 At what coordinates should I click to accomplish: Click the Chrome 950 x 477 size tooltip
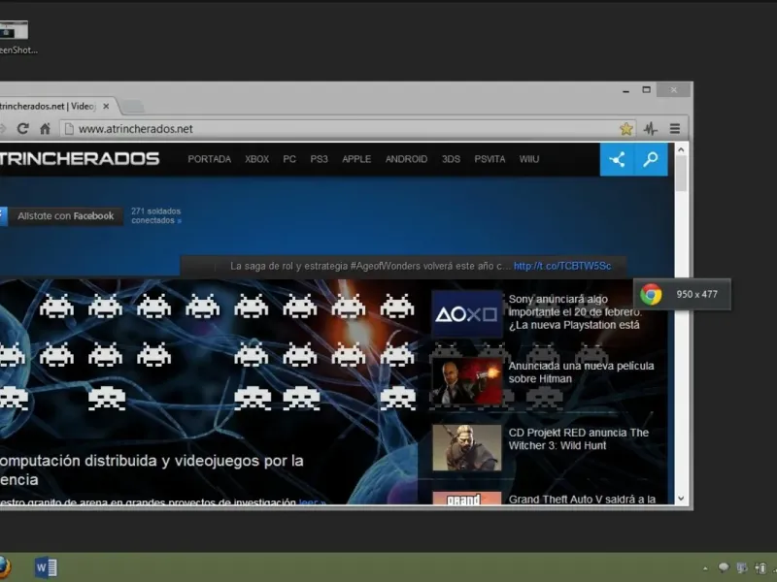(682, 294)
